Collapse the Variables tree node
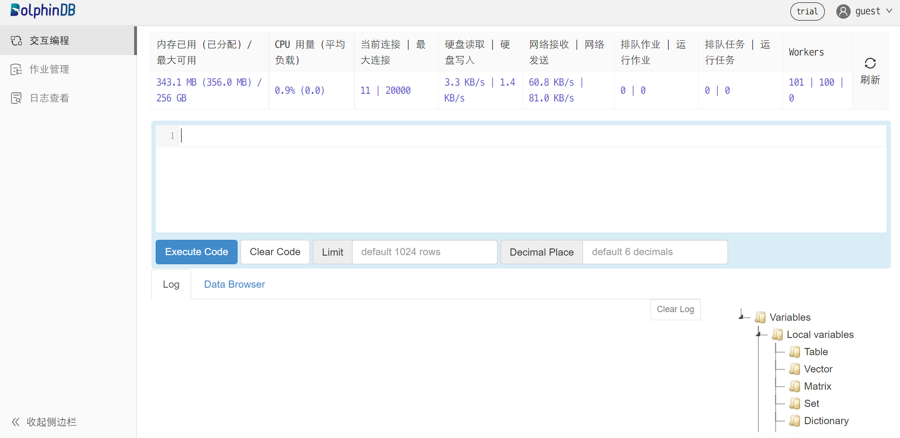Viewport: 900px width, 438px height. [x=741, y=316]
